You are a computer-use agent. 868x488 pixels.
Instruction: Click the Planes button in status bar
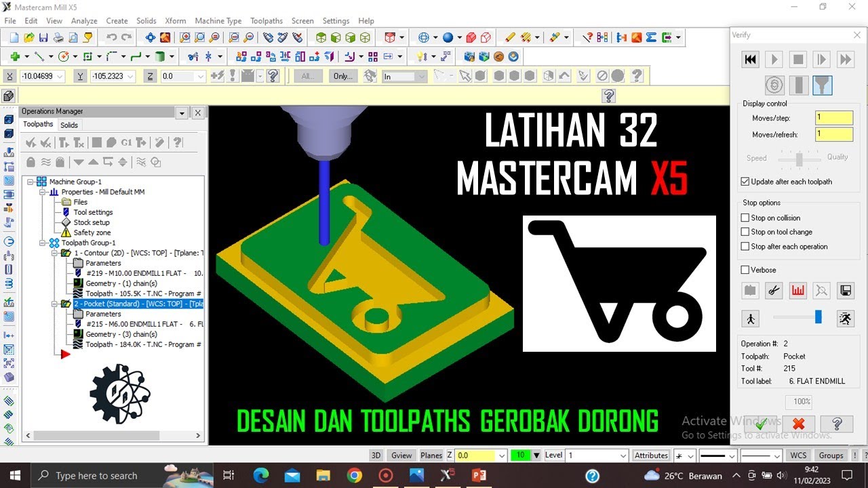click(x=431, y=455)
